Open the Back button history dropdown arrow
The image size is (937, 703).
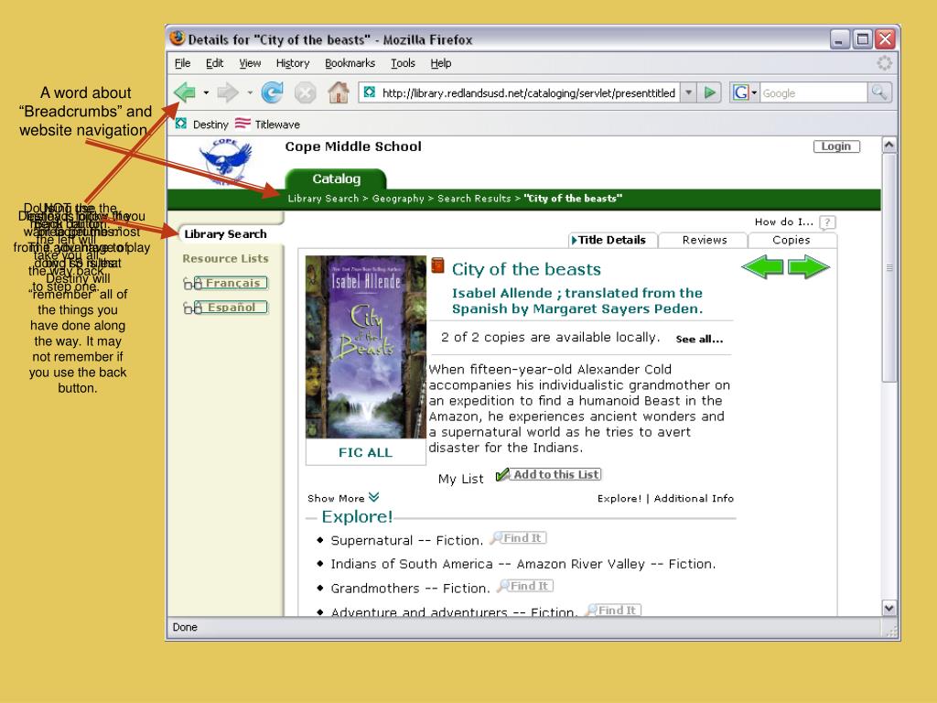tap(206, 92)
